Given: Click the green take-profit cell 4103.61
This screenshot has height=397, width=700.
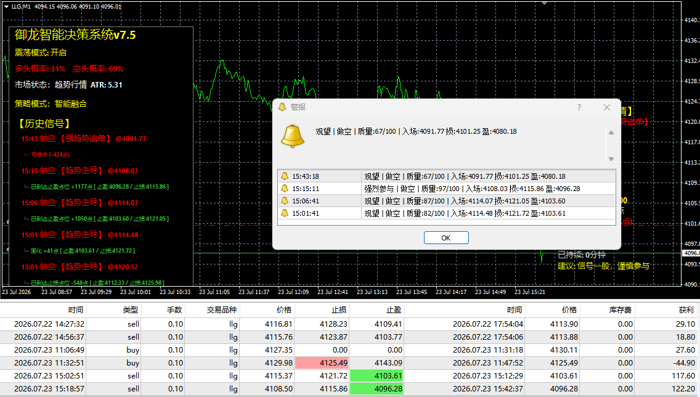Looking at the screenshot, I should tap(376, 375).
